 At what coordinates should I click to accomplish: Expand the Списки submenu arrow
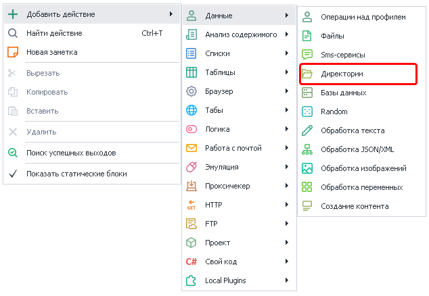[x=287, y=53]
